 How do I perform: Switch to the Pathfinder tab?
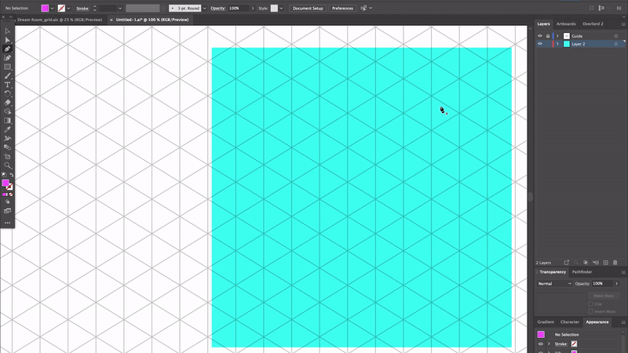(582, 272)
